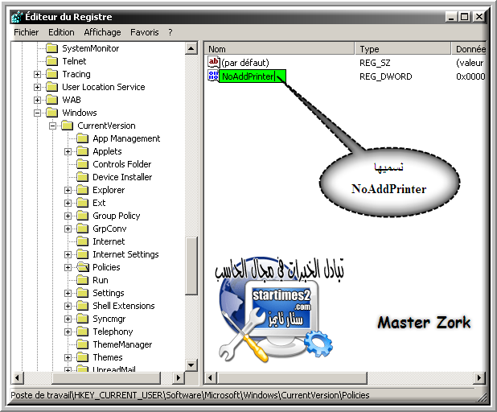
Task: Click the Group Policy folder icon
Action: click(x=82, y=216)
